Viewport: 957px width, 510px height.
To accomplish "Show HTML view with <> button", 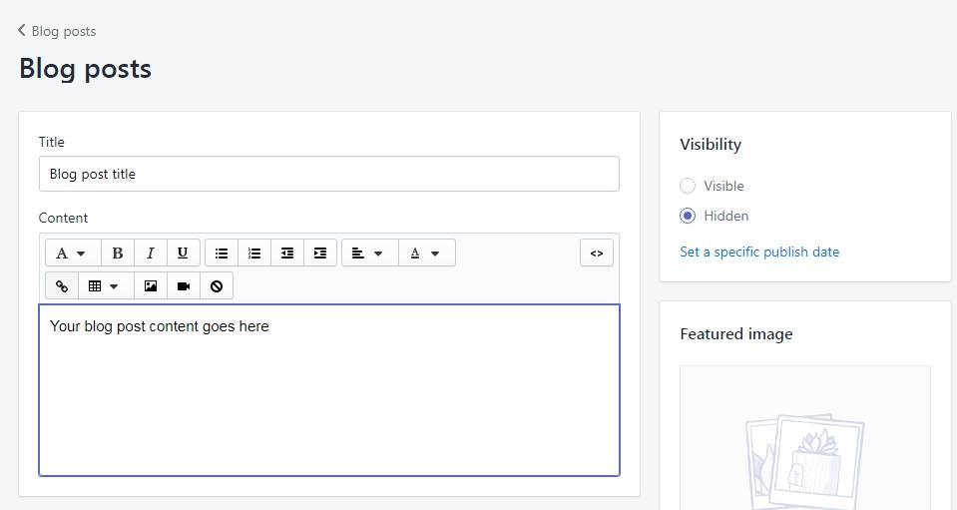I will coord(597,253).
